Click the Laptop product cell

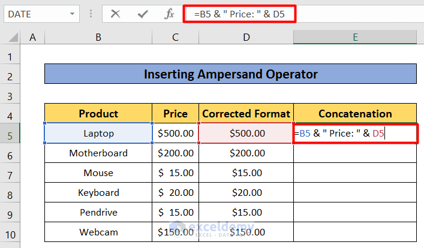pos(98,133)
